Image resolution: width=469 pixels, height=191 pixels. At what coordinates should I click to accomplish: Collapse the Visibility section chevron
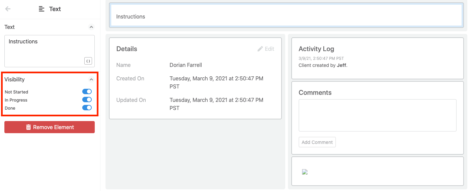tap(91, 79)
